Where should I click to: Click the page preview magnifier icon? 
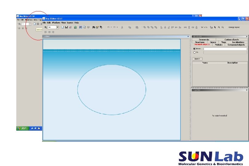click(84, 27)
